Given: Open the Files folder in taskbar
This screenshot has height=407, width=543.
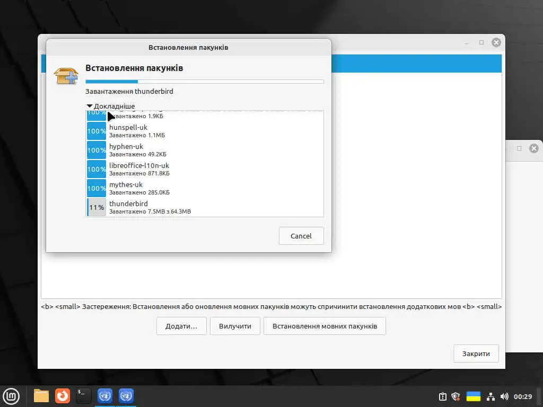Looking at the screenshot, I should (x=41, y=396).
